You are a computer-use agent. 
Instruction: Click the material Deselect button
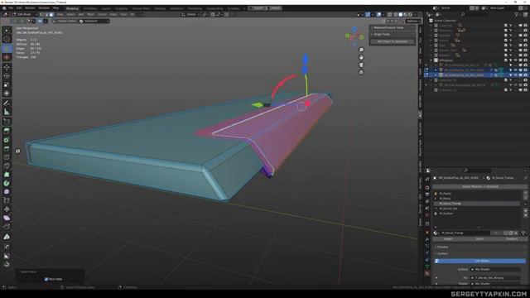coord(511,239)
